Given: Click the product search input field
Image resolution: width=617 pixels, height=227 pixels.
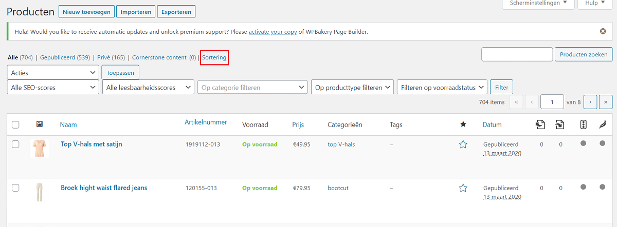Looking at the screenshot, I should click(517, 54).
